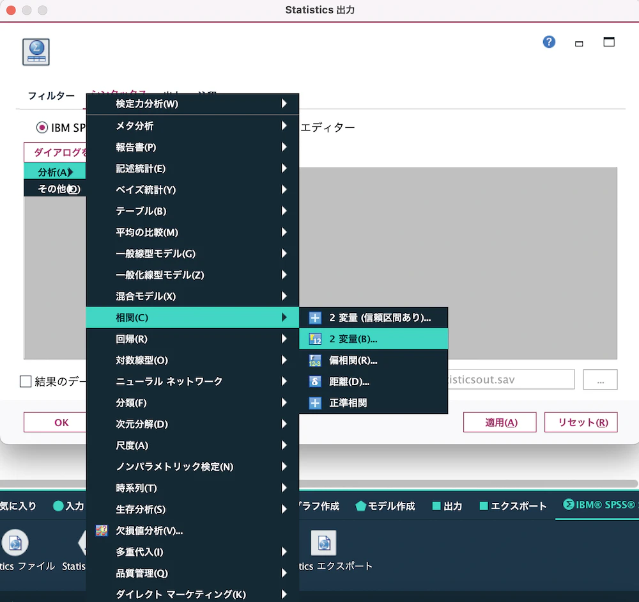Switch to the フィルター tab
Image resolution: width=639 pixels, height=602 pixels.
[x=51, y=96]
